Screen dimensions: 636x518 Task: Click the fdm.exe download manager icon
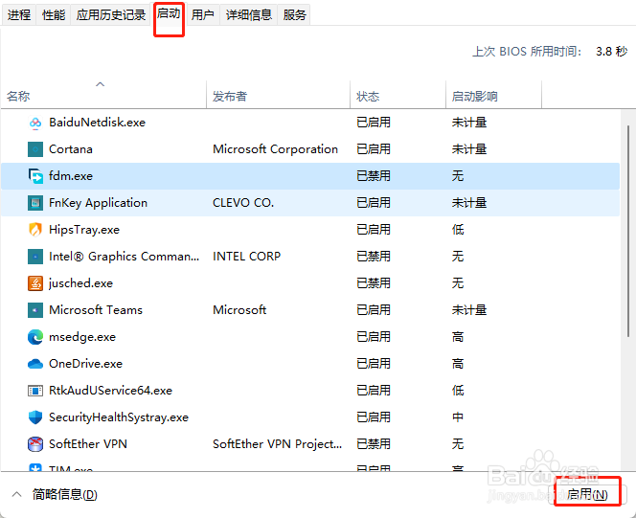(x=35, y=176)
